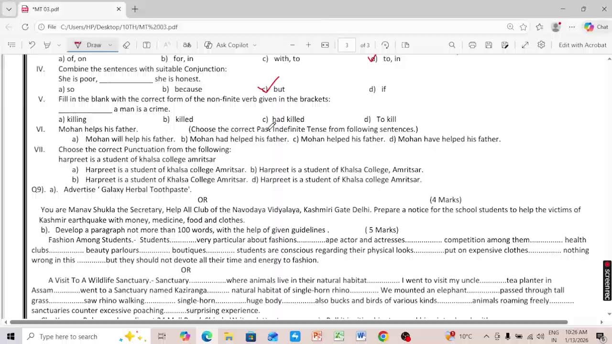
Task: Open Word from the taskbar
Action: (361, 336)
